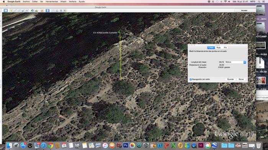268x150 pixels.
Task: Click the Acceder sign-in button
Action: [x=244, y=11]
